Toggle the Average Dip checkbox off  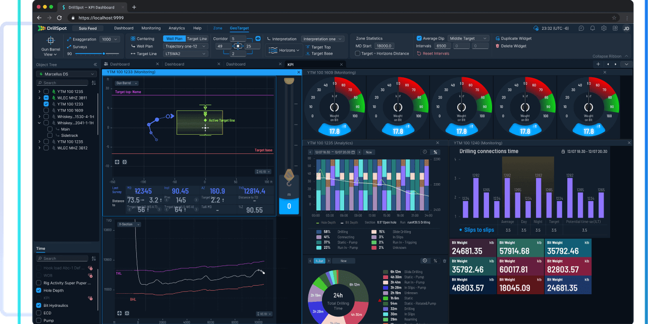pyautogui.click(x=418, y=38)
